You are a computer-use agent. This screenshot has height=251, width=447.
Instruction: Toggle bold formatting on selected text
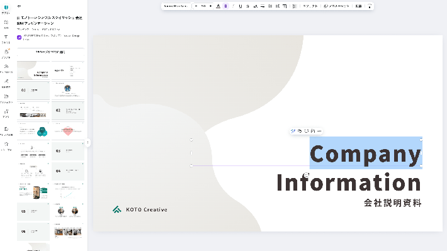pos(225,6)
